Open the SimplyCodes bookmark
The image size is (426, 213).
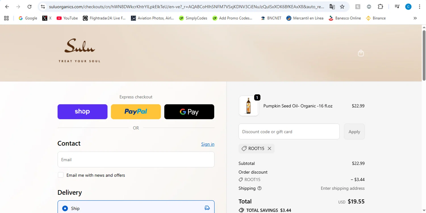click(x=193, y=18)
